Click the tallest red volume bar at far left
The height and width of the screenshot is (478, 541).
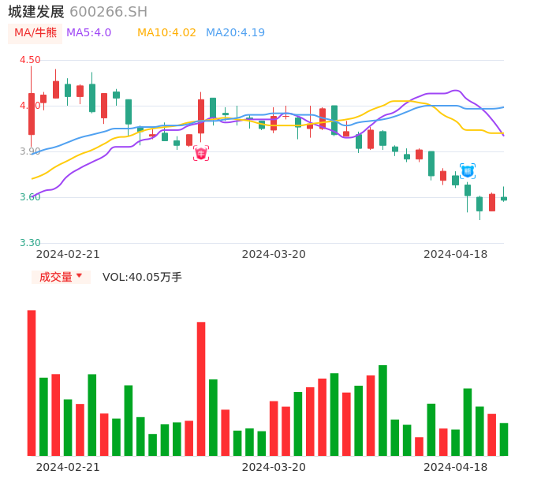(32, 383)
